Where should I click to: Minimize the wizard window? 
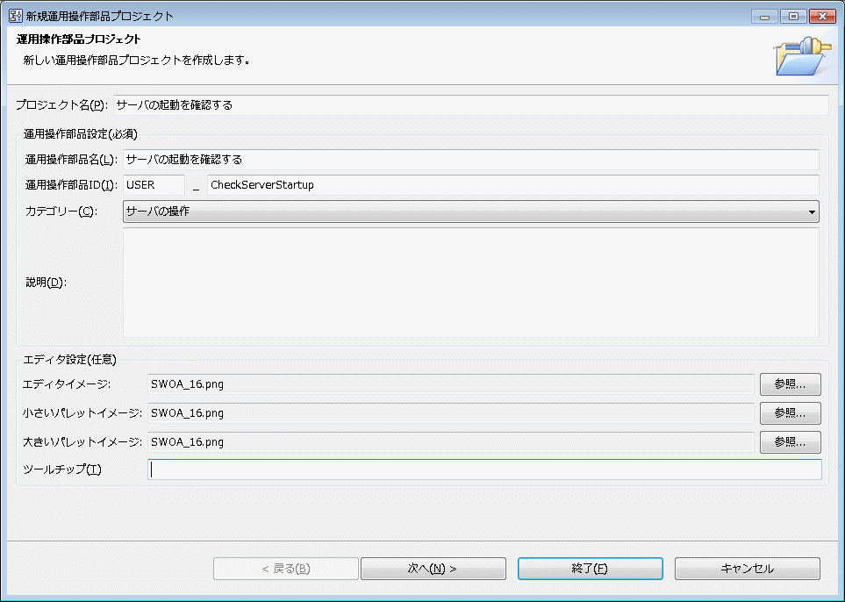click(764, 16)
